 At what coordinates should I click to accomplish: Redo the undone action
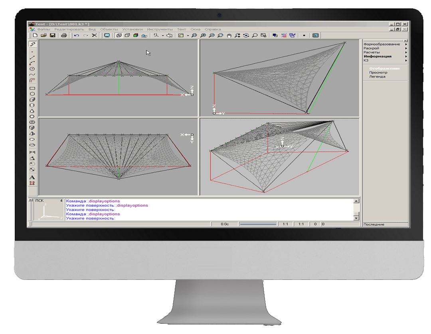click(x=85, y=35)
